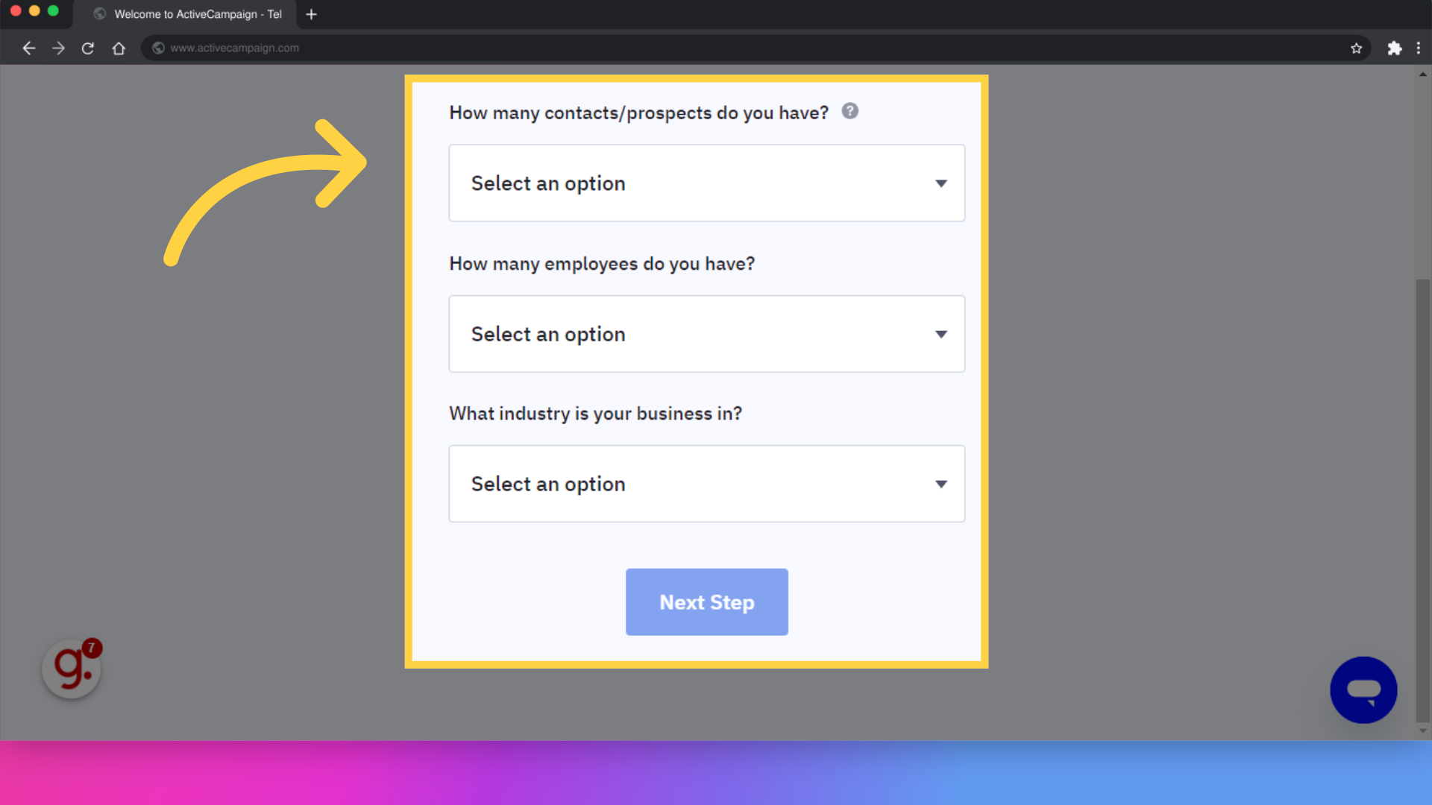Click the browser bookmark star icon
Viewport: 1432px width, 805px height.
(1357, 47)
